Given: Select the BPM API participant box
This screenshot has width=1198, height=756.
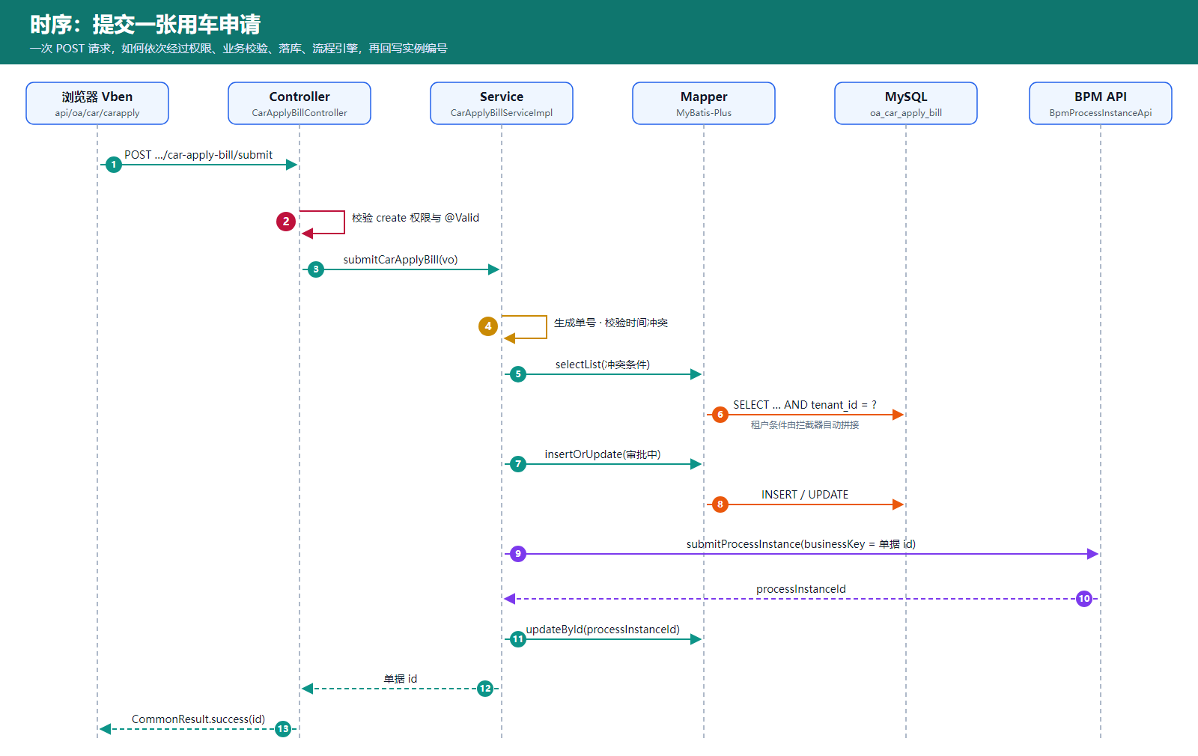Looking at the screenshot, I should click(1101, 103).
